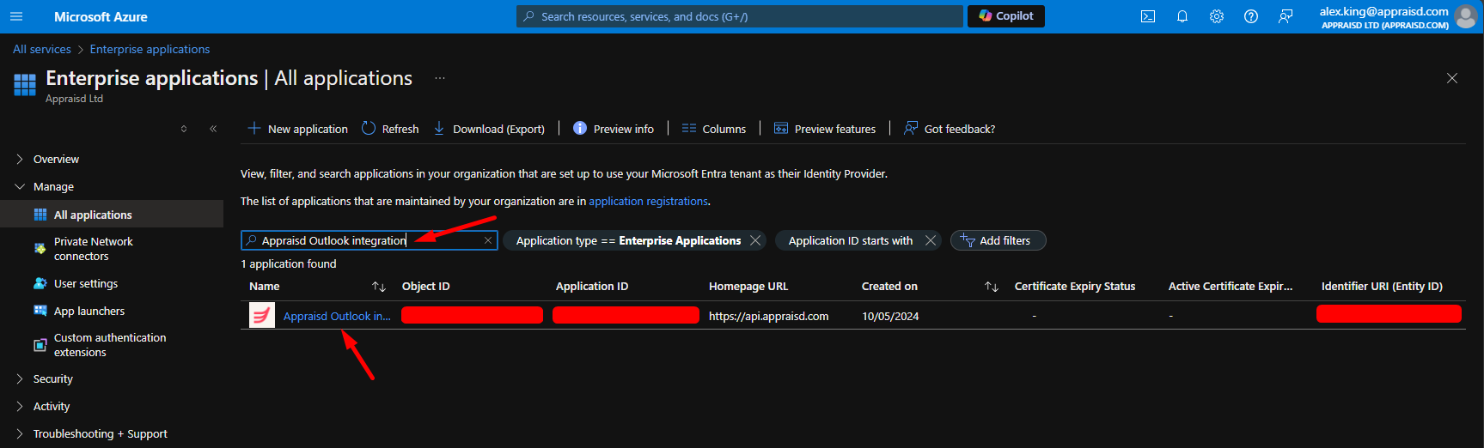This screenshot has width=1484, height=448.
Task: Open the application registrations link
Action: pyautogui.click(x=648, y=201)
